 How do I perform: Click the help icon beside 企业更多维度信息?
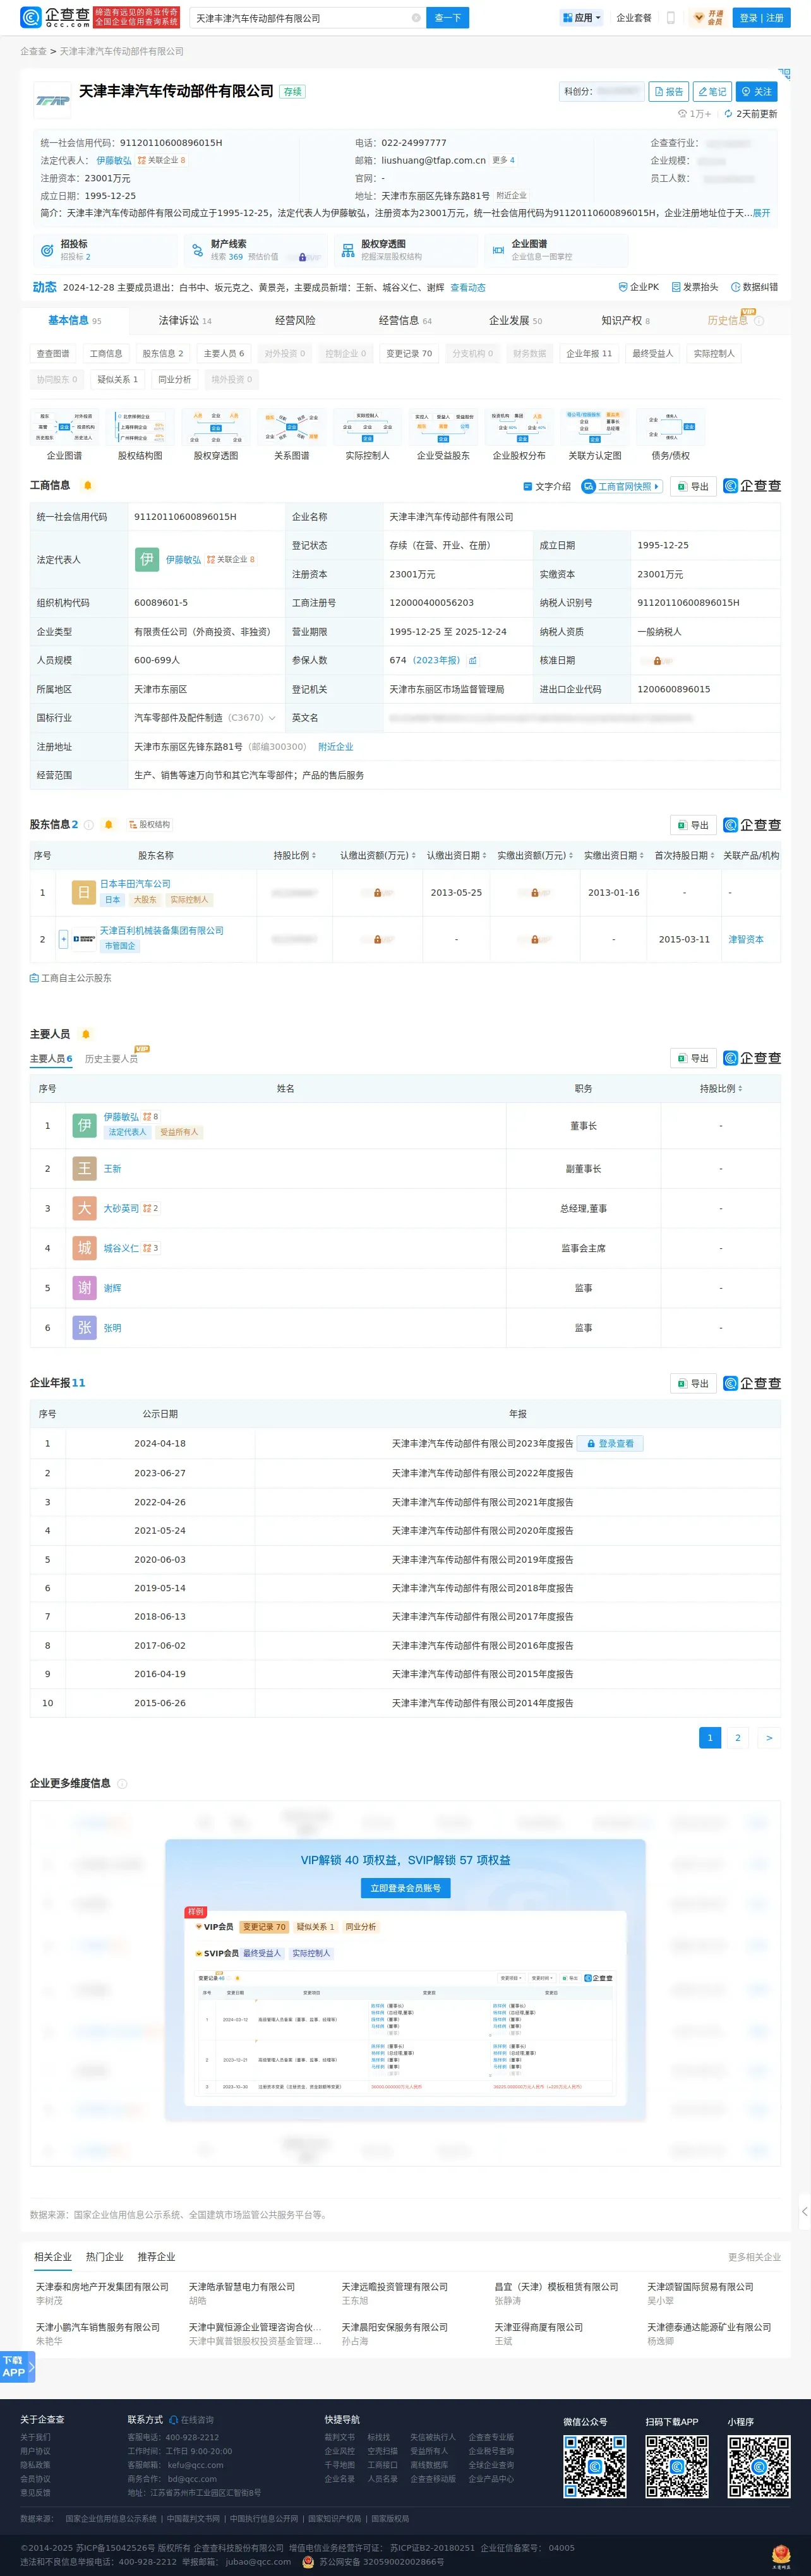(122, 1784)
